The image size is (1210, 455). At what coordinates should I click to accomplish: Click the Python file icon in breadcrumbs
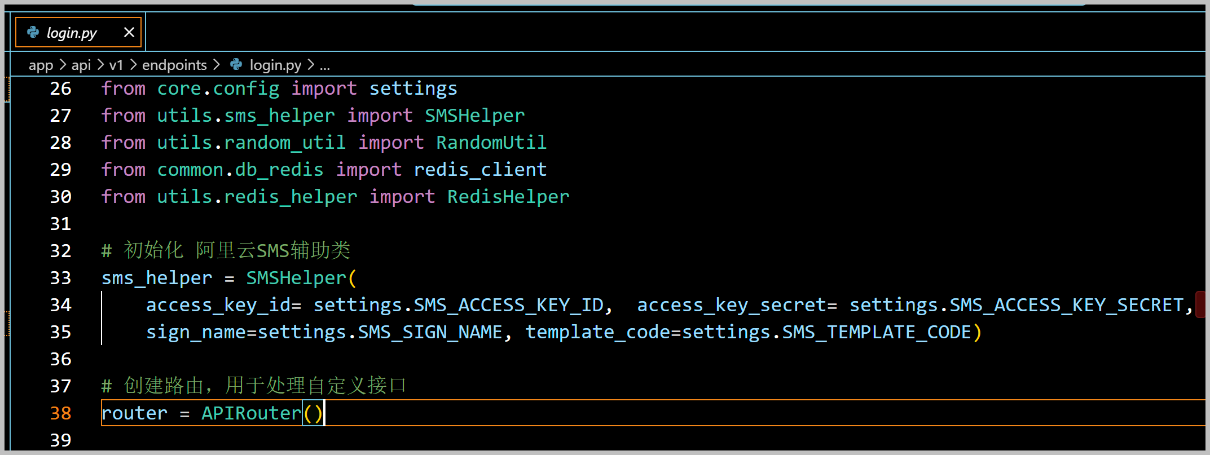click(236, 65)
